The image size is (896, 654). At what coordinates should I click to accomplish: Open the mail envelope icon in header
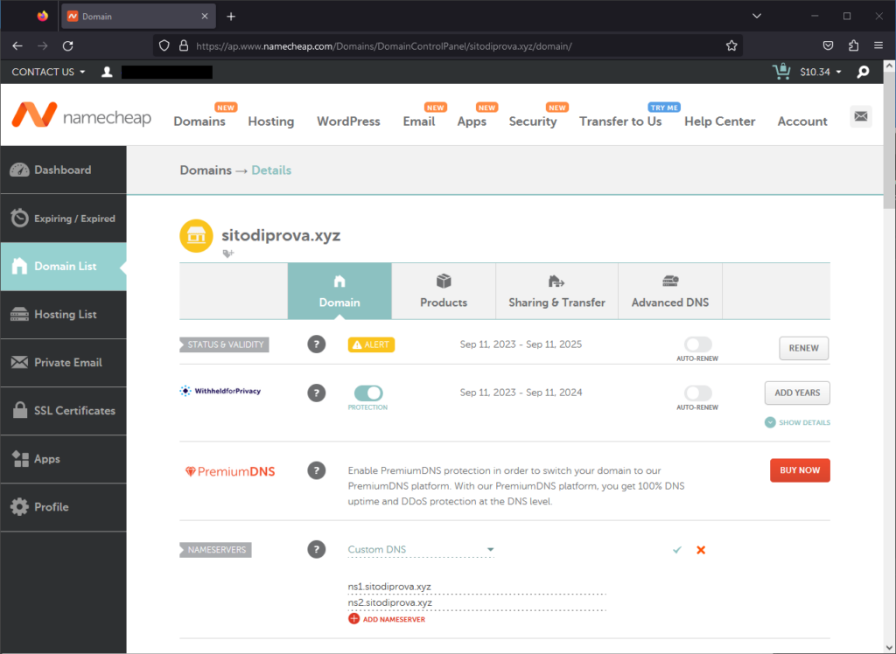(861, 116)
